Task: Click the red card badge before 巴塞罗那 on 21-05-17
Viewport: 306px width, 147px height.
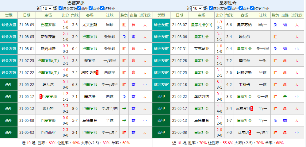Action: [x=40, y=97]
